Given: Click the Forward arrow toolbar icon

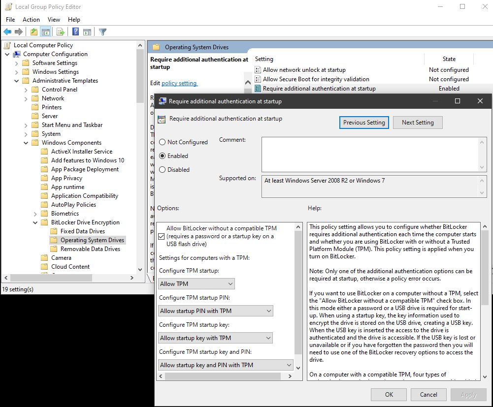Looking at the screenshot, I should coord(19,31).
